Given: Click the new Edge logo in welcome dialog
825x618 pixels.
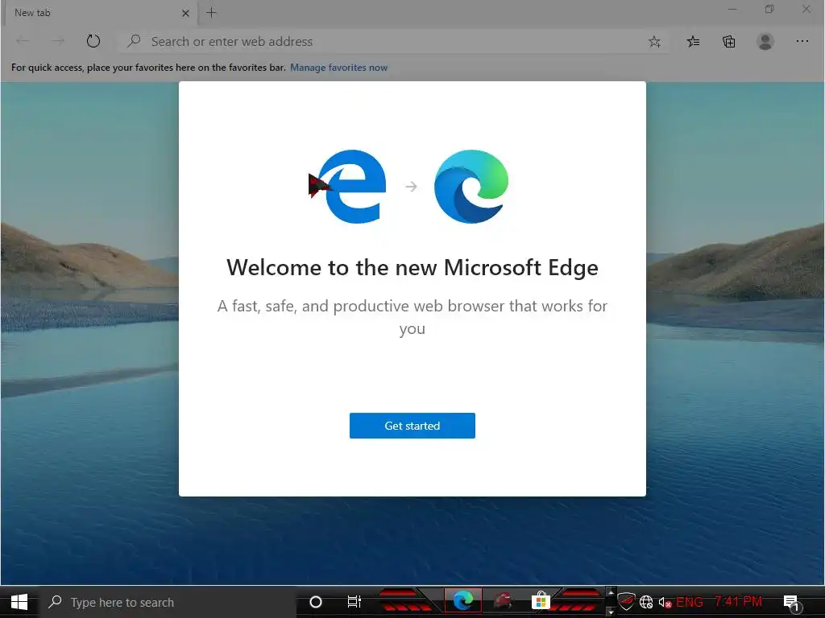Looking at the screenshot, I should (471, 186).
